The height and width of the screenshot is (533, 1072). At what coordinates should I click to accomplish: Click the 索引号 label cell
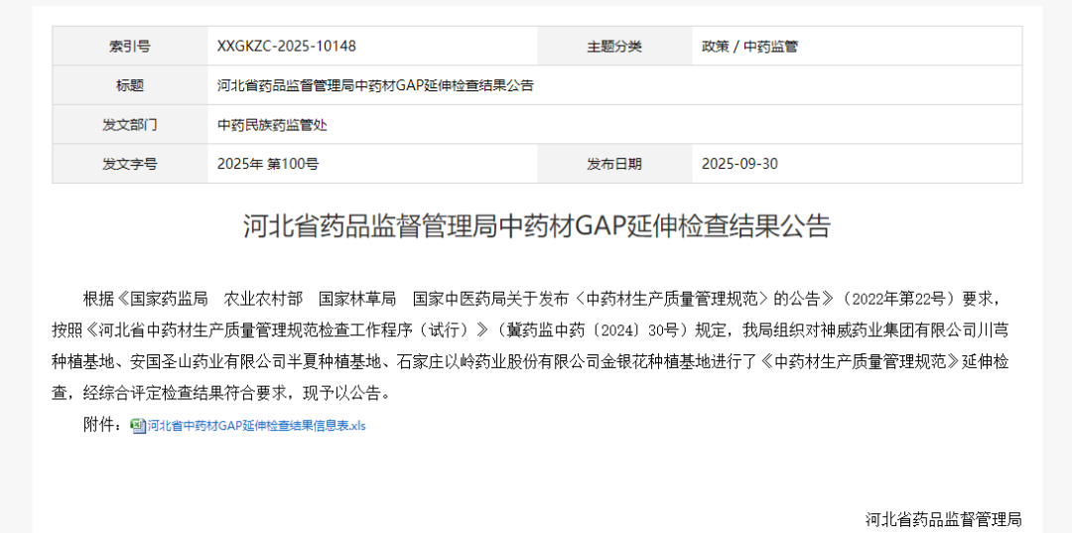[130, 47]
